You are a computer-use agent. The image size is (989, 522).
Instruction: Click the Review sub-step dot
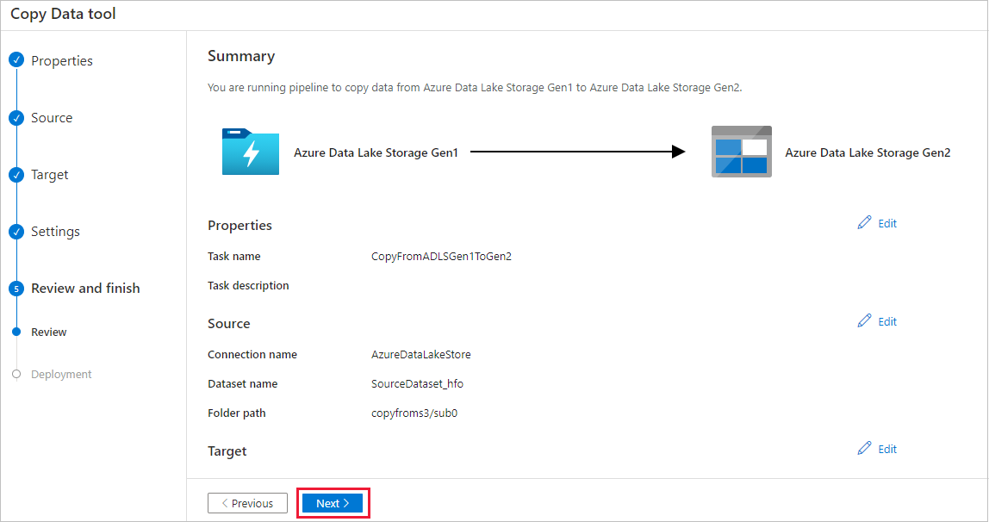(x=16, y=332)
